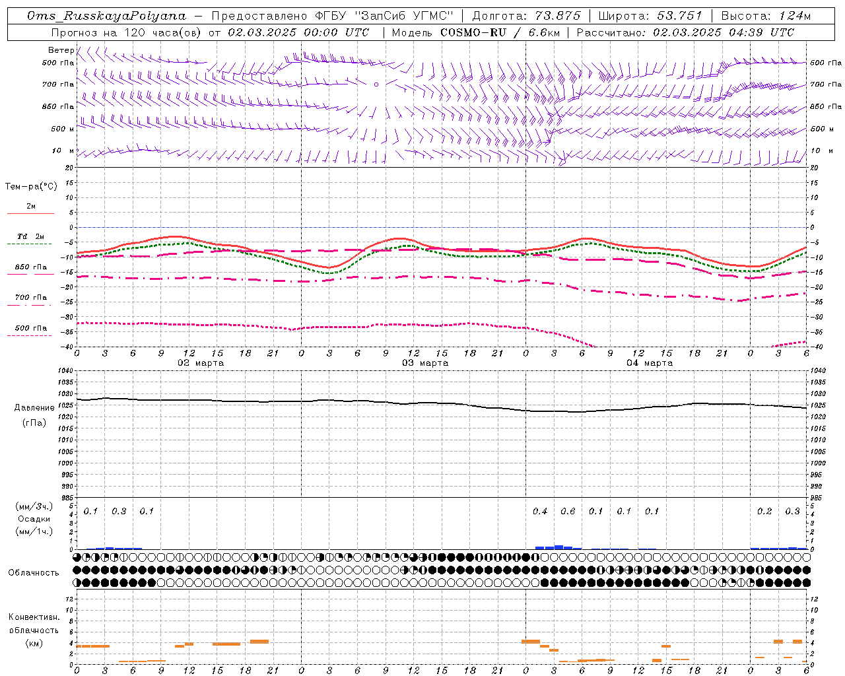Viewport: 845px width, 676px height.
Task: Click the Широта: 53.751 value
Action: [x=651, y=16]
